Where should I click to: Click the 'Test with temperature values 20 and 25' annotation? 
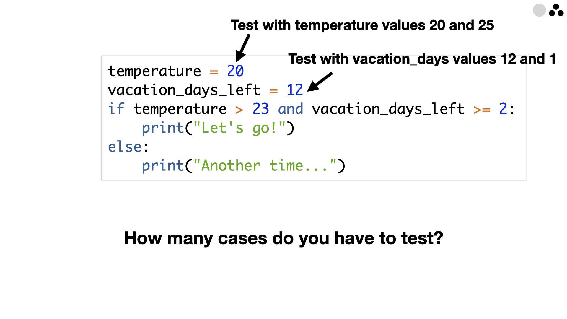click(362, 25)
